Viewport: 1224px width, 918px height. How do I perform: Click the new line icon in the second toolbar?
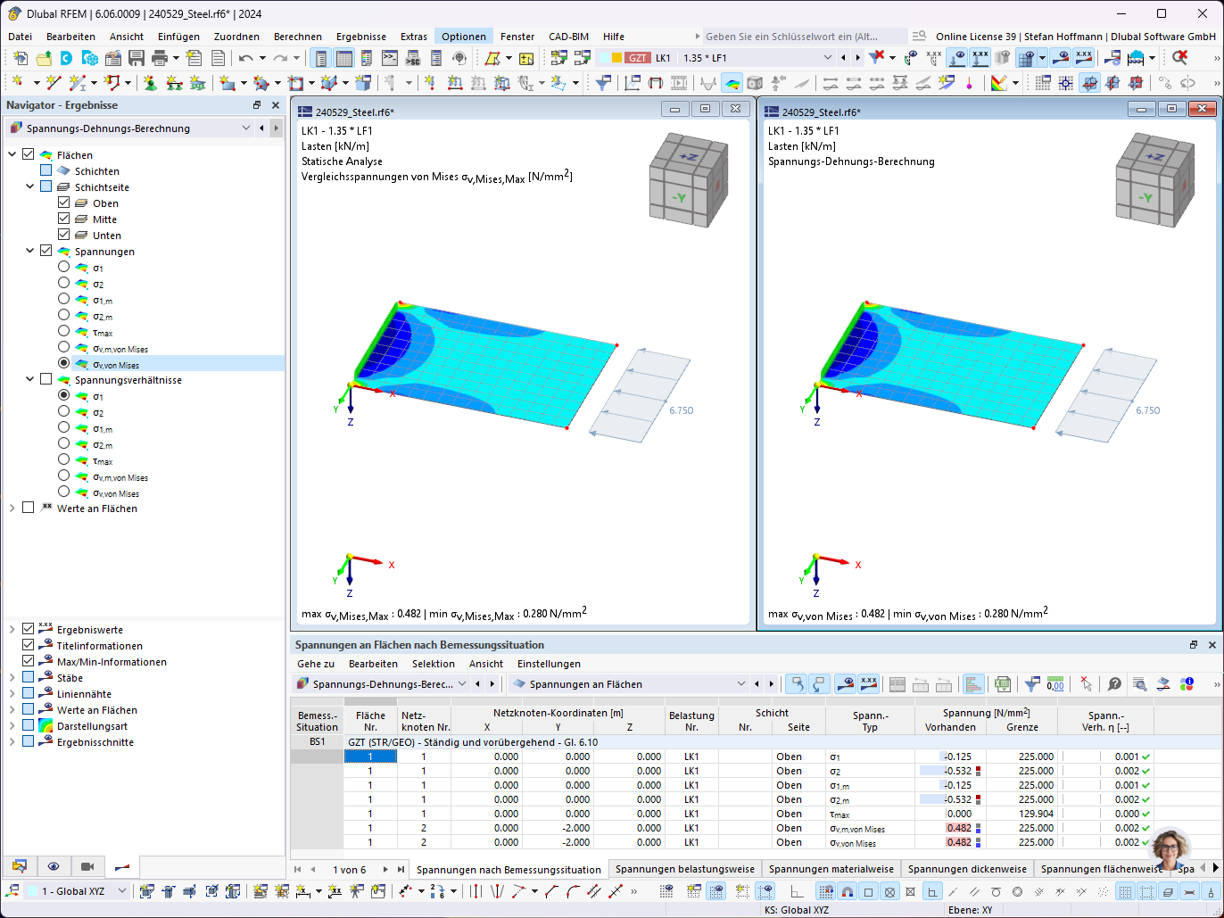pyautogui.click(x=54, y=83)
